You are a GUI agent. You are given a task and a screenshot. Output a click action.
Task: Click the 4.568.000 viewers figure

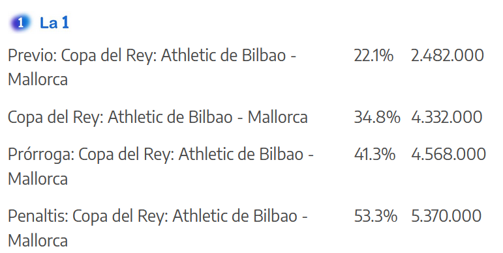point(448,154)
